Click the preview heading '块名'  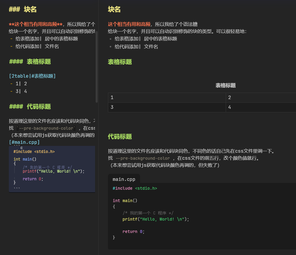click(x=114, y=9)
